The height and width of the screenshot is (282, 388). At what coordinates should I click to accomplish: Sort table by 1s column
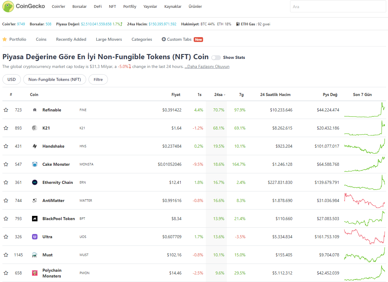coord(199,95)
